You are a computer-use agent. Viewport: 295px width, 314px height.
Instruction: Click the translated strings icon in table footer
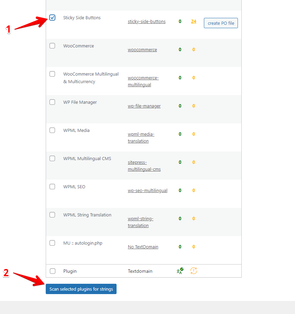point(180,271)
